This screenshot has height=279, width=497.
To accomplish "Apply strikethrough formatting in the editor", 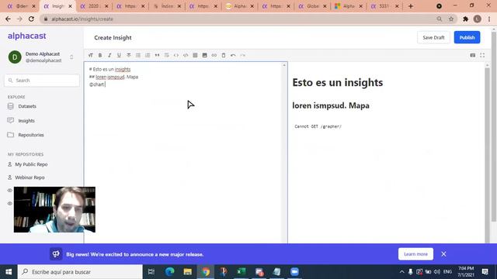I will click(129, 55).
